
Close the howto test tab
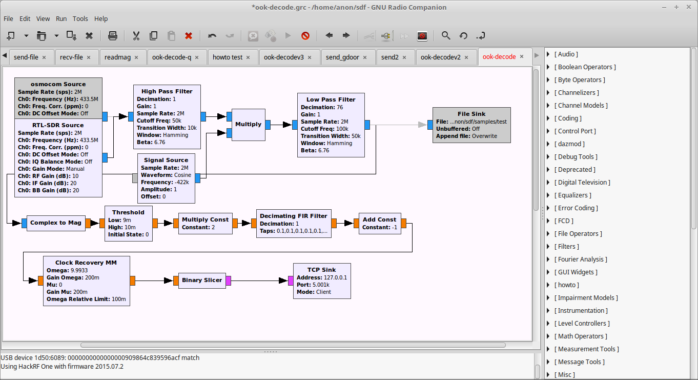click(249, 57)
